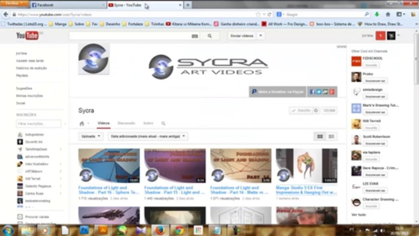Open search engine selector in Firefox search bar
419x236 pixels.
click(x=280, y=14)
